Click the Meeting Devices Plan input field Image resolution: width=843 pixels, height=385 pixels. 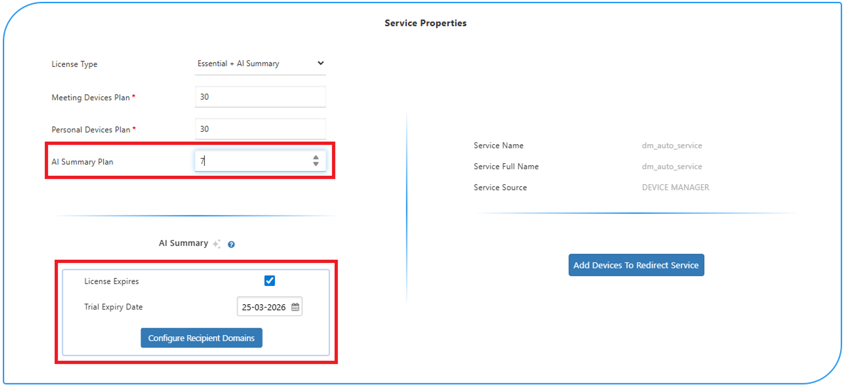[260, 97]
